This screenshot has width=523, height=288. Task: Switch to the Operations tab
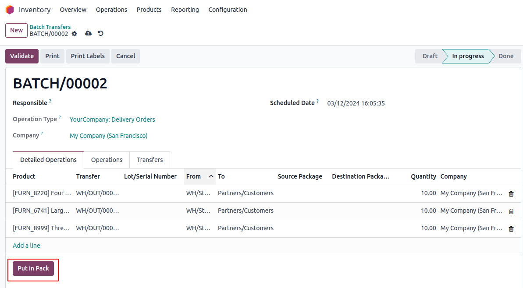[x=107, y=160]
